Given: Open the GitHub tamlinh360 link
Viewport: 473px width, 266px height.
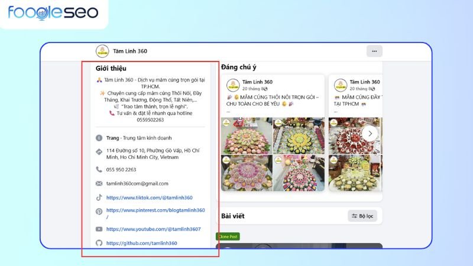Looking at the screenshot, I should (x=141, y=243).
